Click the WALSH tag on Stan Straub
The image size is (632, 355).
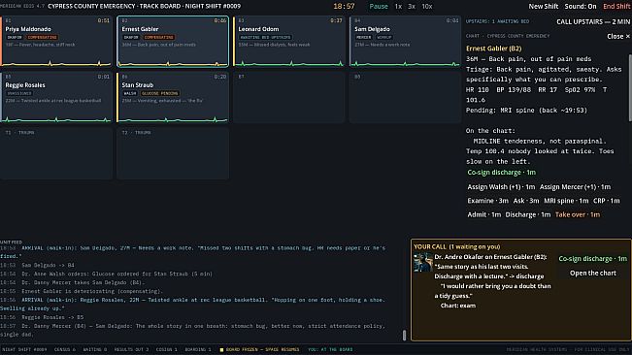(130, 93)
